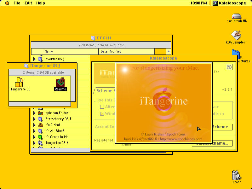Toggle sort order arrow in EFGHI window
Image resolution: width=252 pixels, height=189 pixels.
(168, 51)
